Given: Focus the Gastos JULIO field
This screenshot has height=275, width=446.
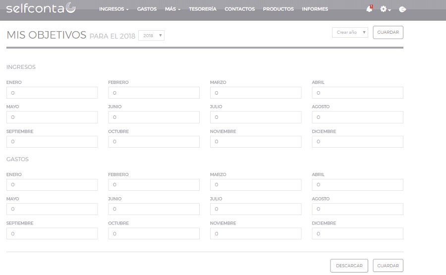Looking at the screenshot, I should [256, 209].
